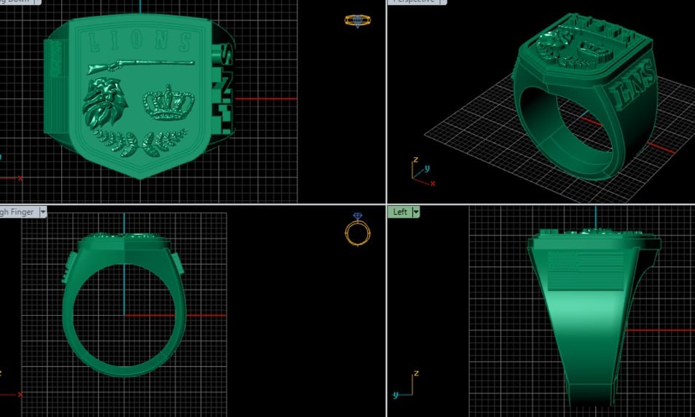Open the dropdown arrow beside the Left label

[416, 212]
